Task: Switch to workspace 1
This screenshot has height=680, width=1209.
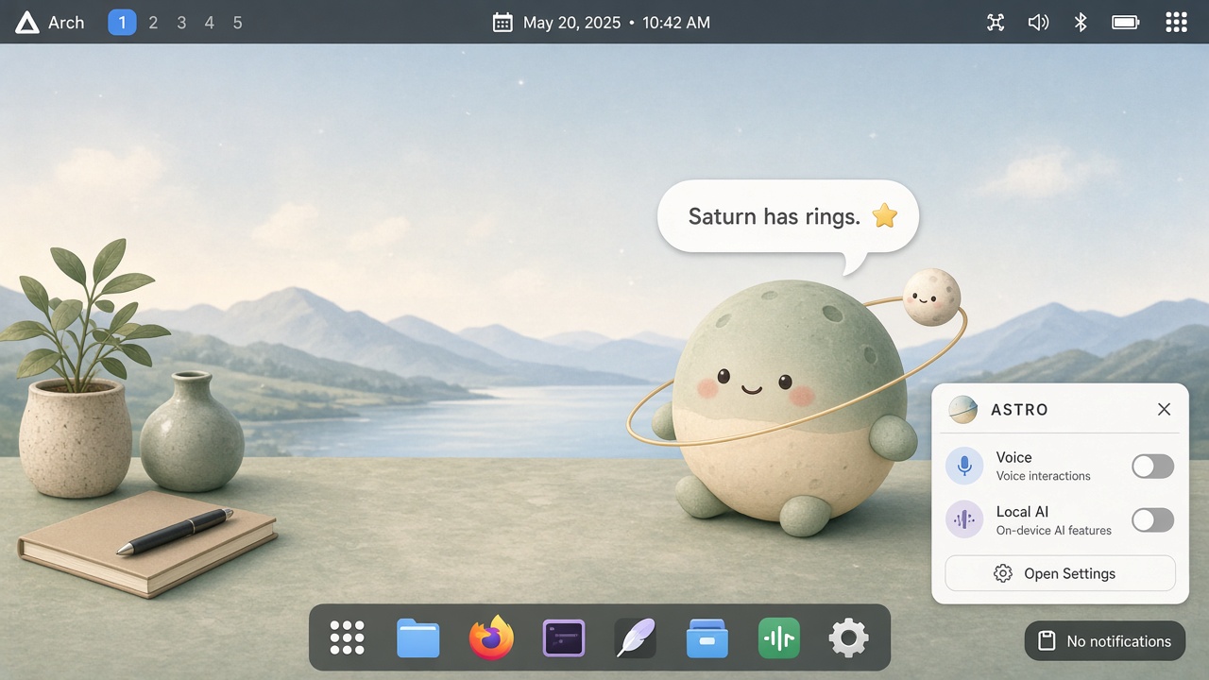Action: pyautogui.click(x=123, y=23)
